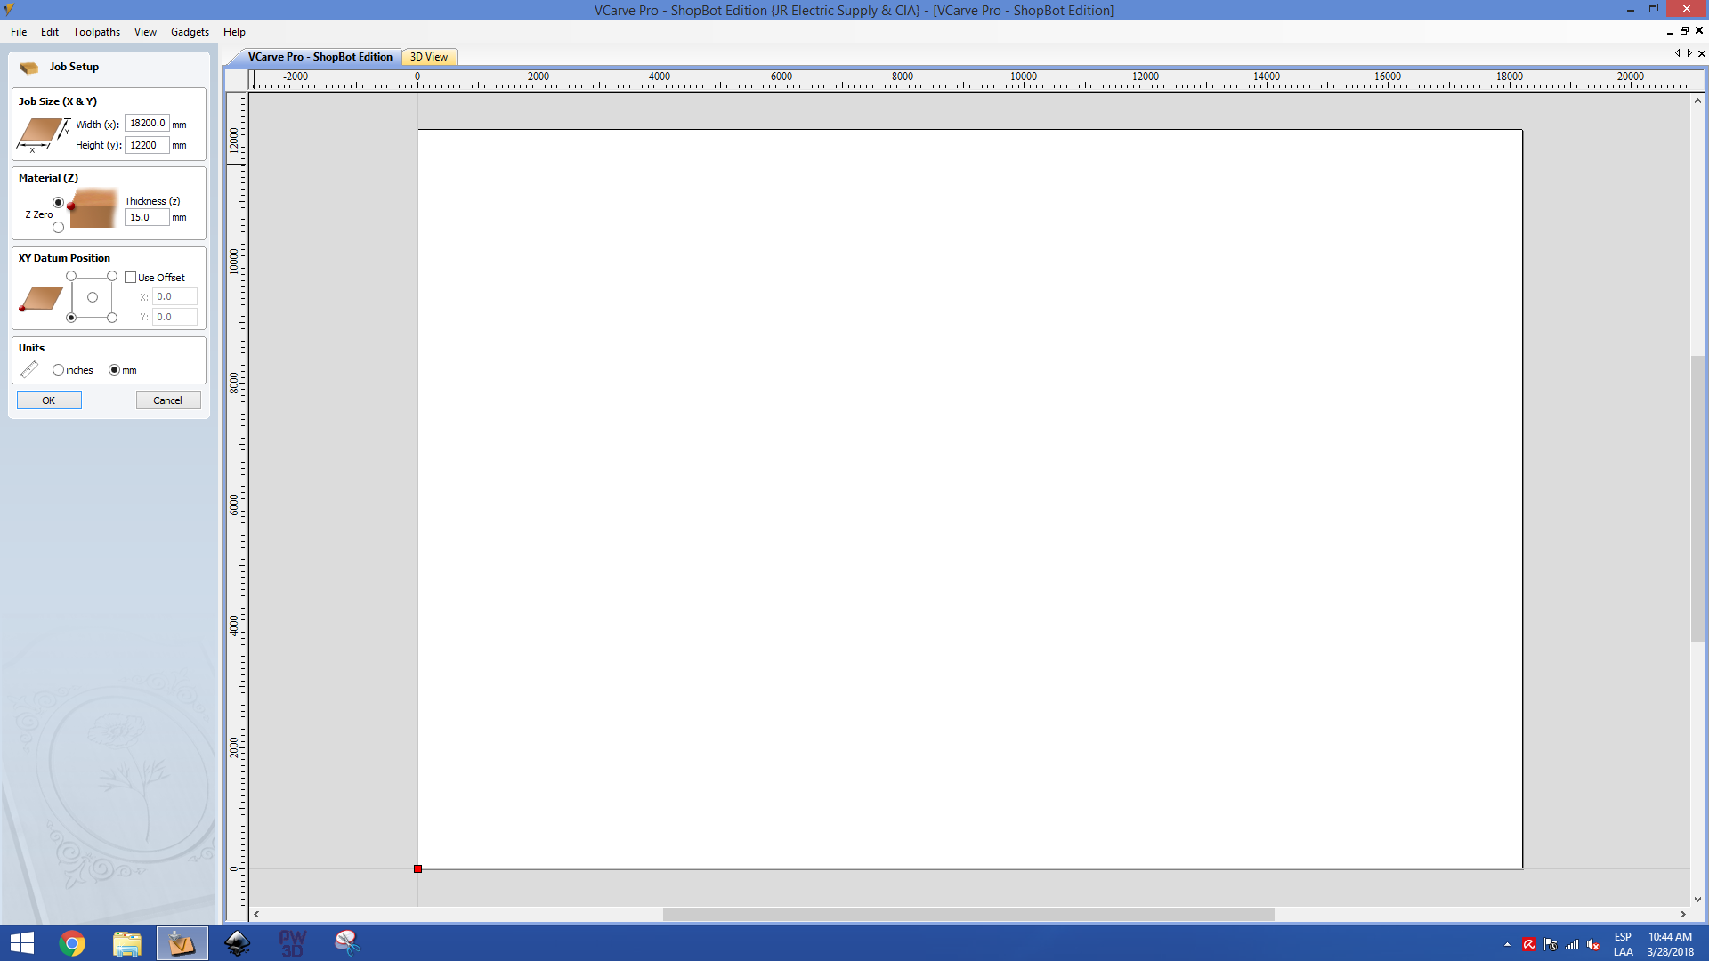Restore the inner document window
This screenshot has width=1709, height=961.
[1684, 31]
